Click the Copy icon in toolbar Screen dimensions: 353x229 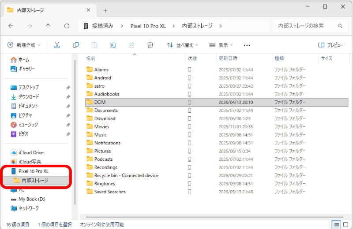point(75,45)
